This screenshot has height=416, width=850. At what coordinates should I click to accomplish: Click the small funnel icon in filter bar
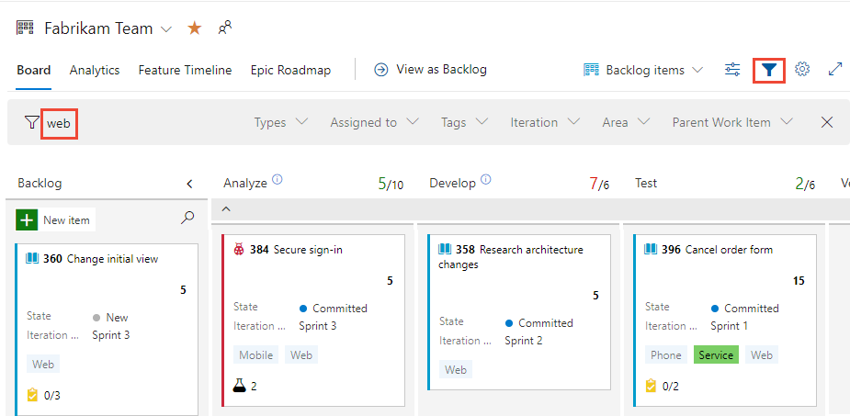32,122
